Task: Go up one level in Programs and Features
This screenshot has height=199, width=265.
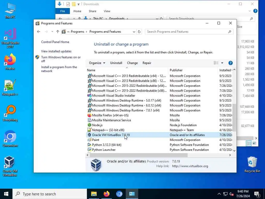Action: (x=58, y=32)
